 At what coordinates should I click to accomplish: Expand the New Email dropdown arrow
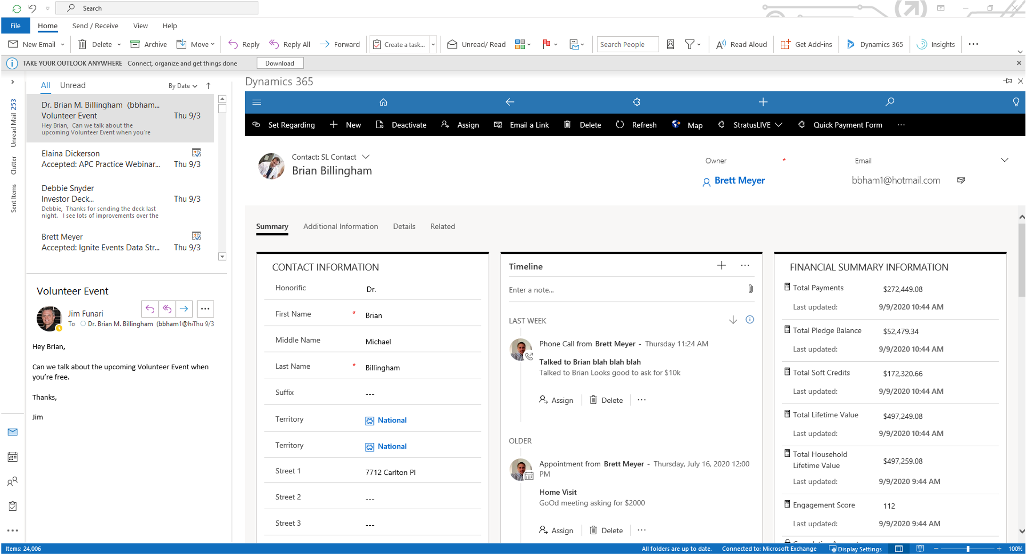coord(62,44)
